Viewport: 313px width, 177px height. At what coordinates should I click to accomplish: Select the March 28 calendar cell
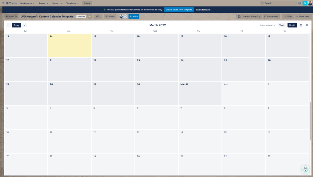click(69, 93)
